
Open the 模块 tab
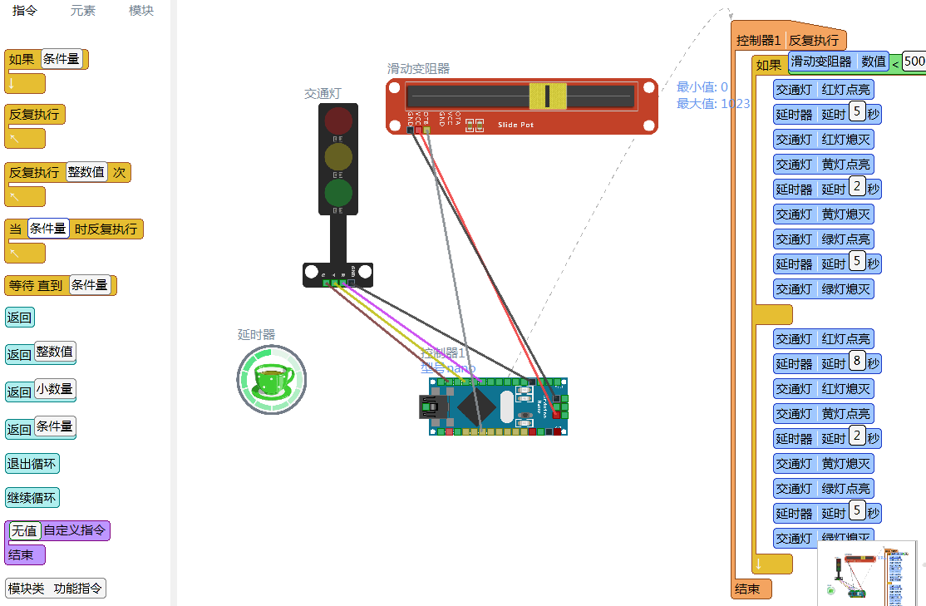click(141, 11)
